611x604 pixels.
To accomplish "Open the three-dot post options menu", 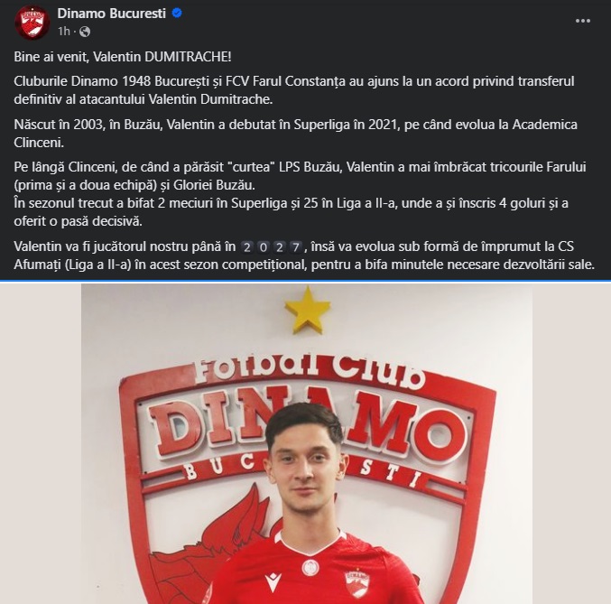I will pyautogui.click(x=582, y=21).
